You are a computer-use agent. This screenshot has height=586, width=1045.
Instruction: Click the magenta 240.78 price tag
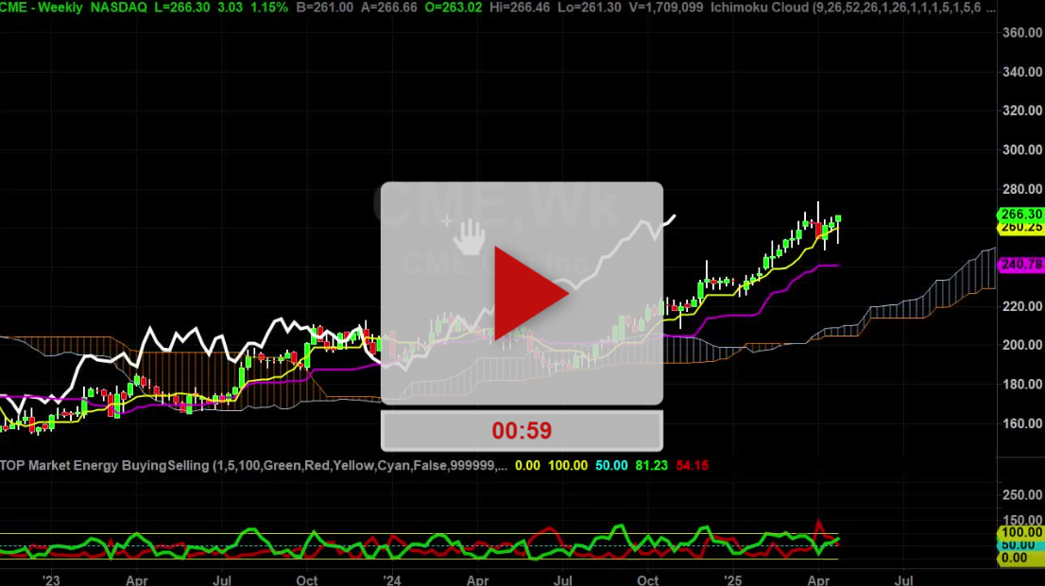(x=1021, y=265)
